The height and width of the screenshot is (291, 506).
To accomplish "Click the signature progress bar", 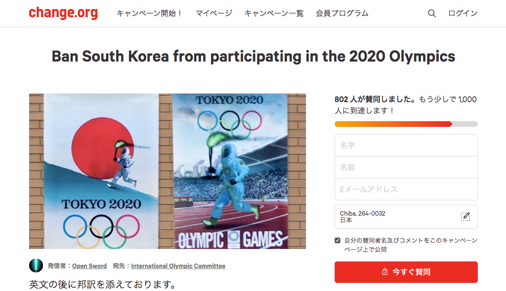I will 406,124.
